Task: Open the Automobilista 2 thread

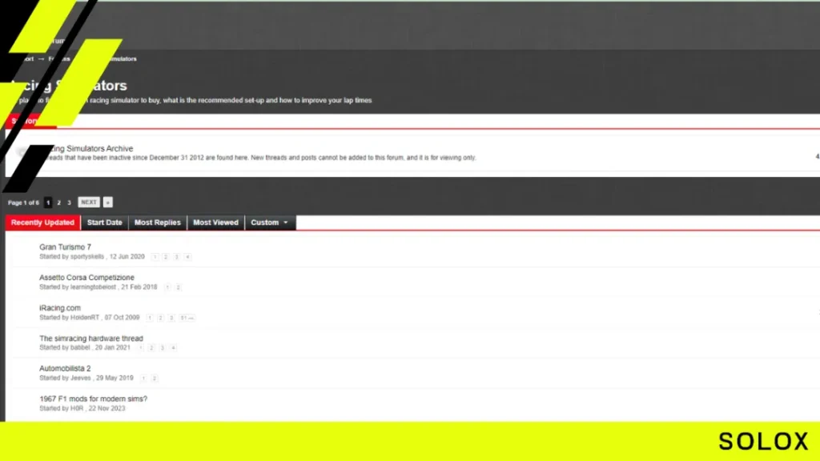Action: (65, 368)
